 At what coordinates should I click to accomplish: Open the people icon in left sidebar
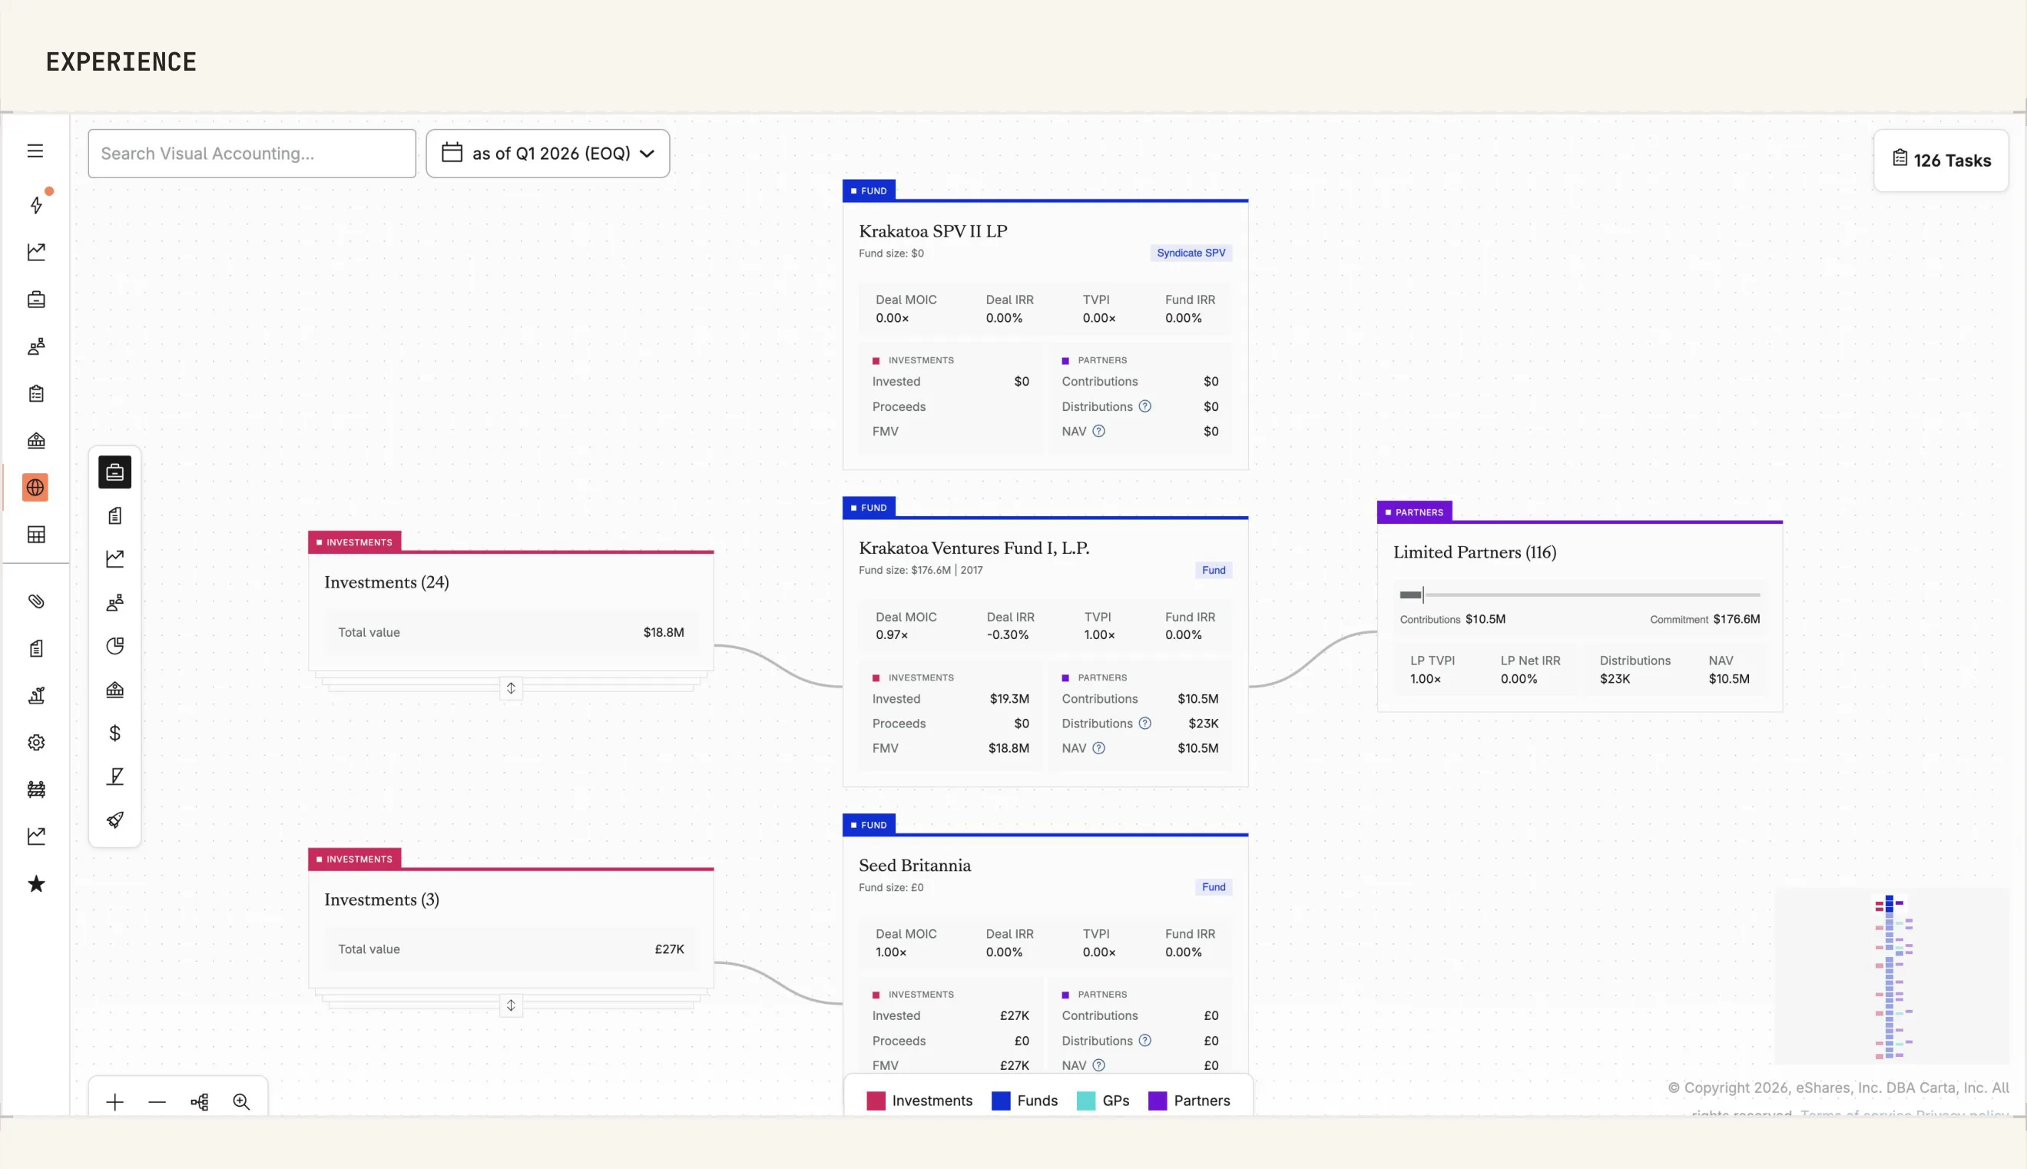tap(36, 347)
